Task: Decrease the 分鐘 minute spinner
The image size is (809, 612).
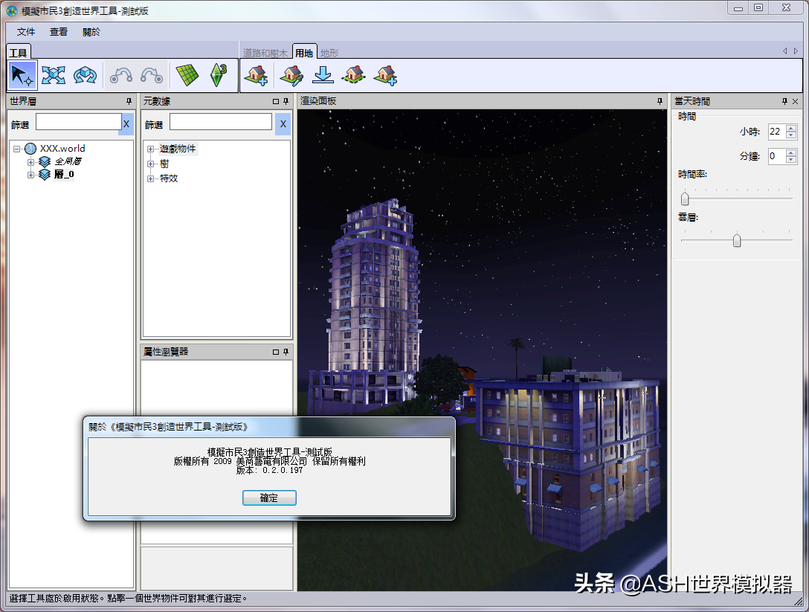Action: (791, 159)
